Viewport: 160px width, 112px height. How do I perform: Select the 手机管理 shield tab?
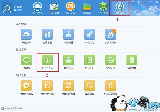pos(103,8)
